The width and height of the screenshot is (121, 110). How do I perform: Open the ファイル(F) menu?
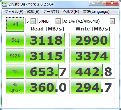click(x=14, y=12)
